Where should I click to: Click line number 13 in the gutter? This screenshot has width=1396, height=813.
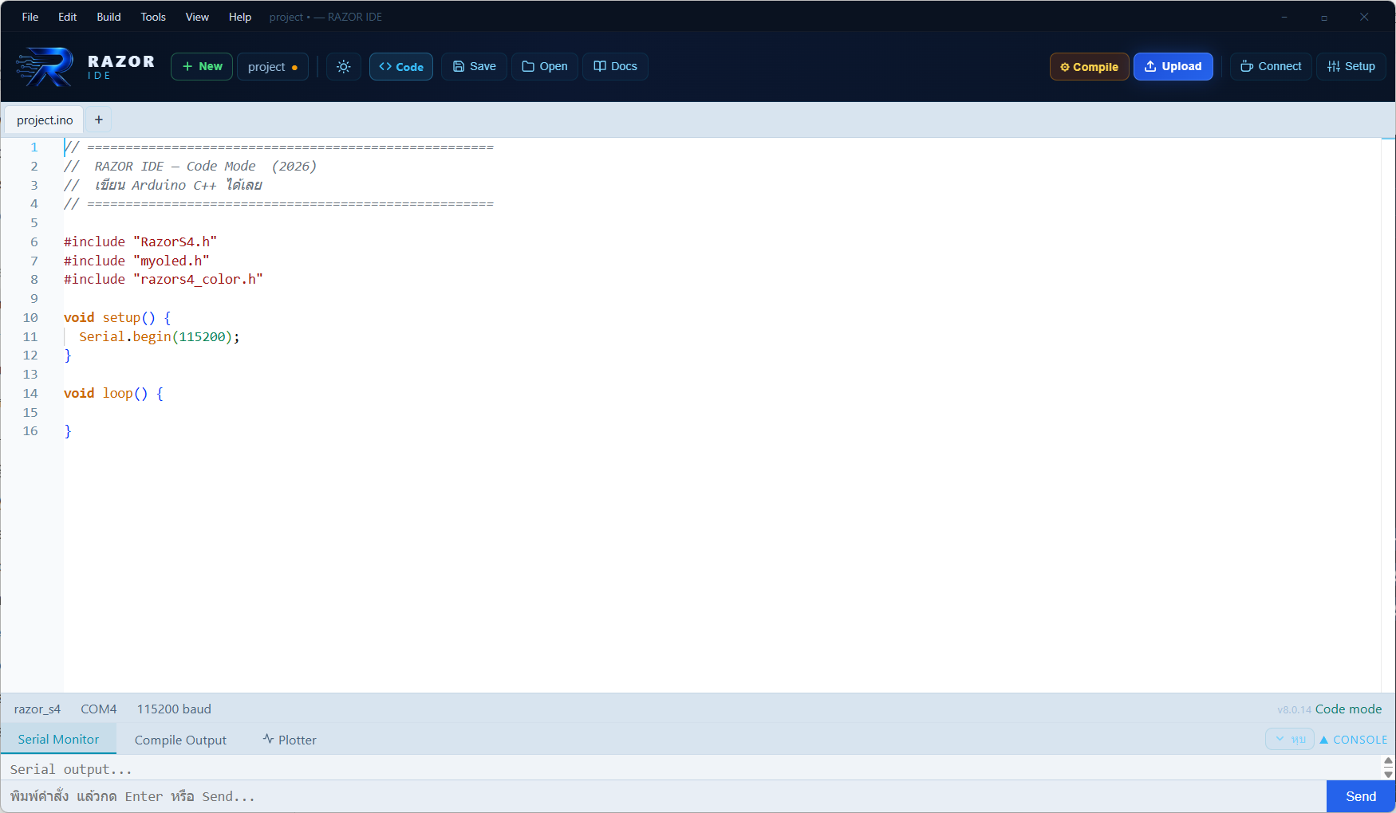pyautogui.click(x=30, y=374)
